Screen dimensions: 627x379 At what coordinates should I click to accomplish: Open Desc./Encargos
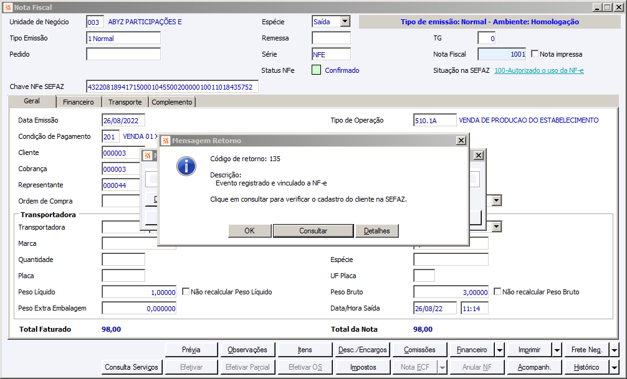tap(362, 350)
